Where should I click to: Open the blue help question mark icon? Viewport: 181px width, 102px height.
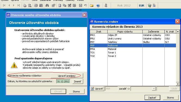tap(98, 5)
